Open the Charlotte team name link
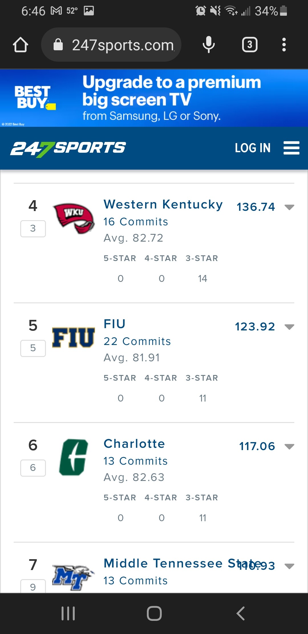This screenshot has width=308, height=634. click(x=134, y=444)
